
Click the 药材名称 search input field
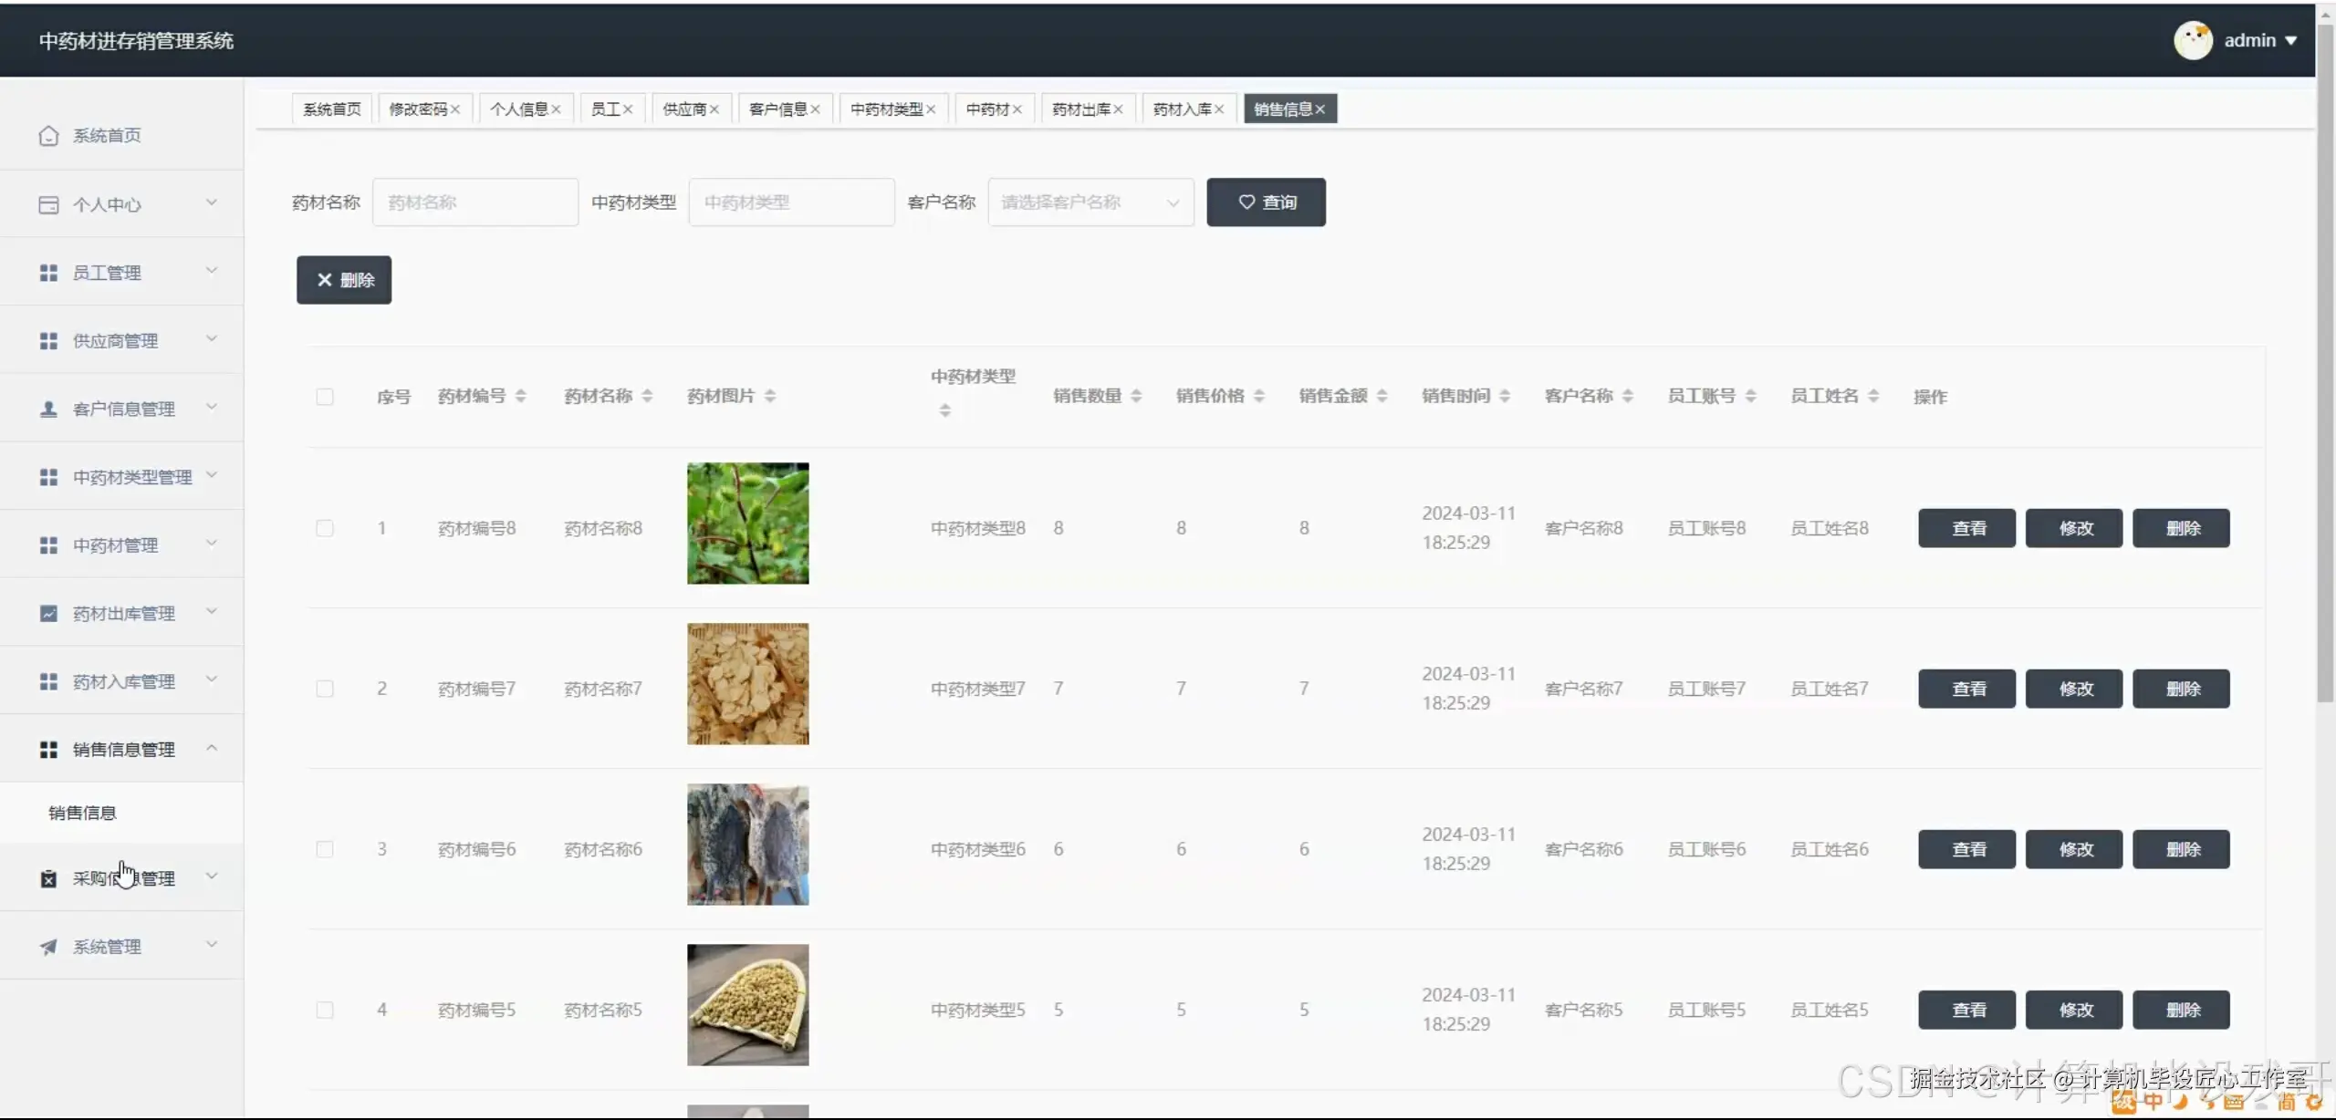pyautogui.click(x=474, y=202)
